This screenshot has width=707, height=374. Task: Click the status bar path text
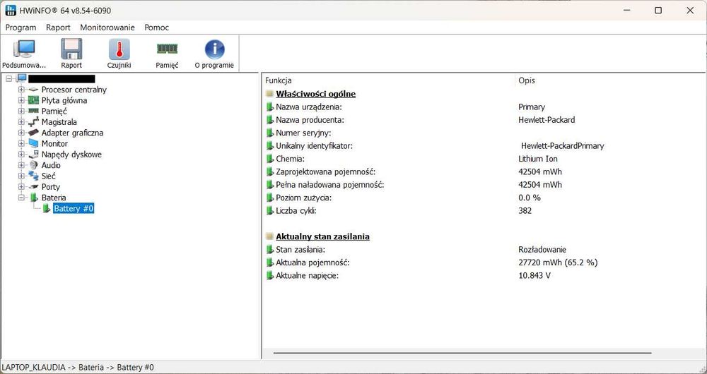coord(78,367)
